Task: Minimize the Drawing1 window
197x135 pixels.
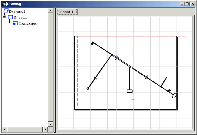Action: tap(182, 4)
